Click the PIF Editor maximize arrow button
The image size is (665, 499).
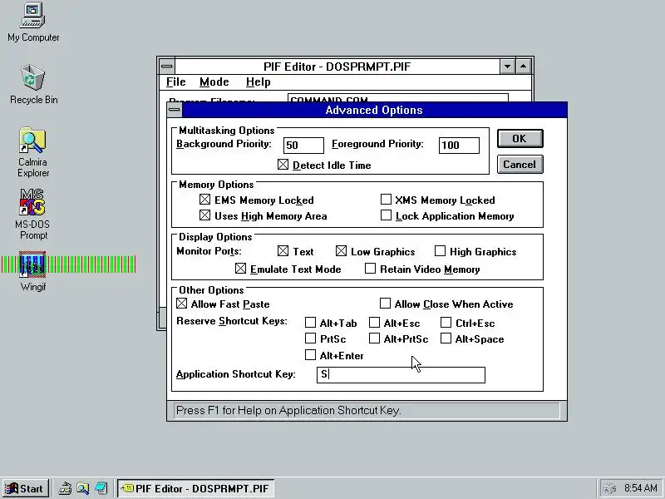(x=524, y=67)
